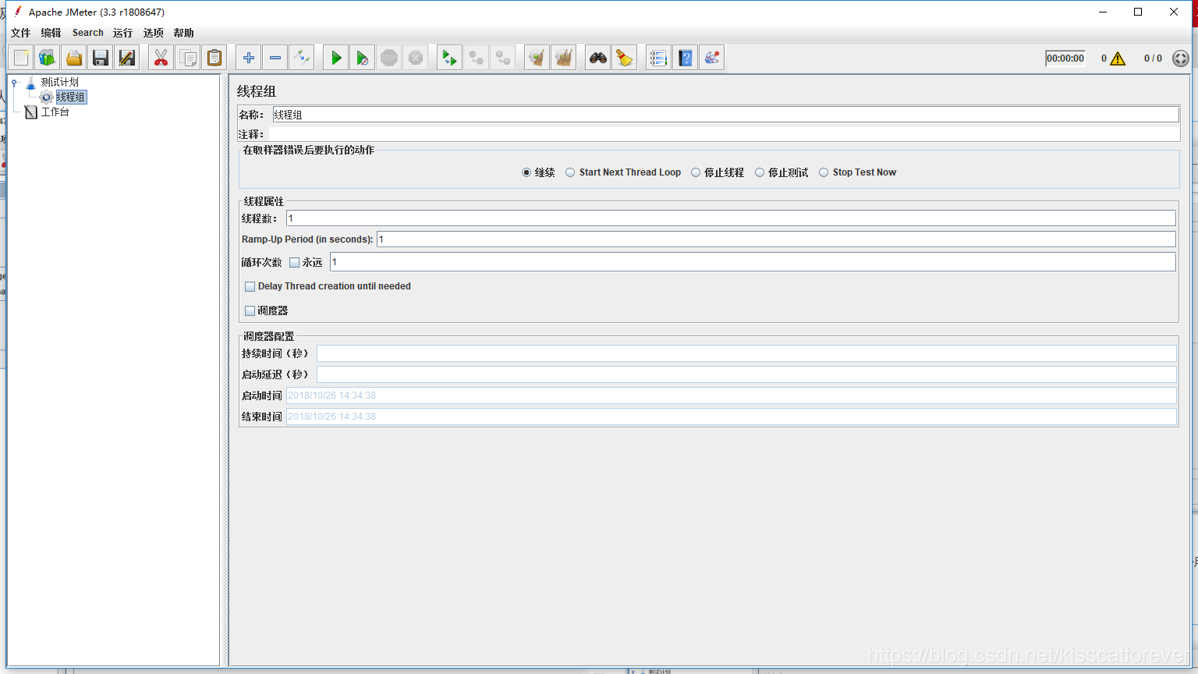Collapse the 测试计划 tree node

click(14, 82)
